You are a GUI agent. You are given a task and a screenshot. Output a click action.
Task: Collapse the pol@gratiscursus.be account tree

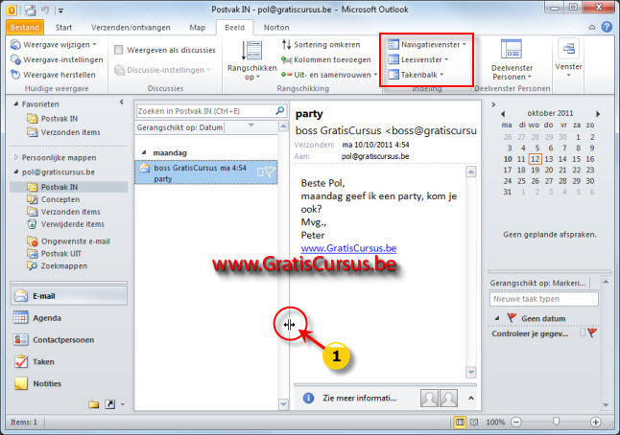15,172
